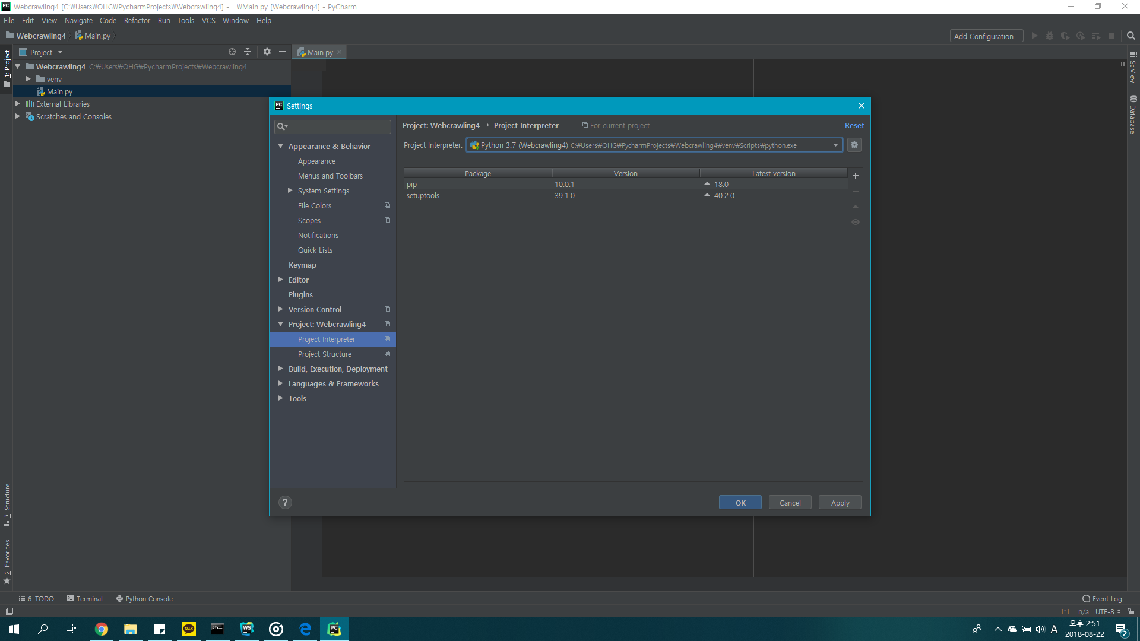Open File Explorer from taskbar

click(x=131, y=629)
